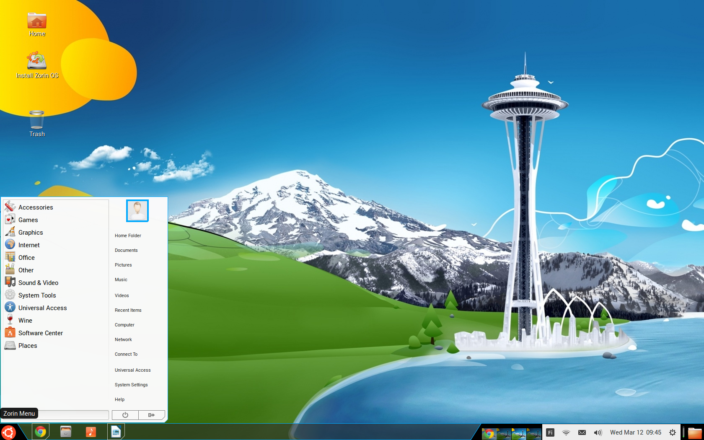Image resolution: width=704 pixels, height=440 pixels.
Task: Expand the Accessories category
Action: [x=36, y=207]
